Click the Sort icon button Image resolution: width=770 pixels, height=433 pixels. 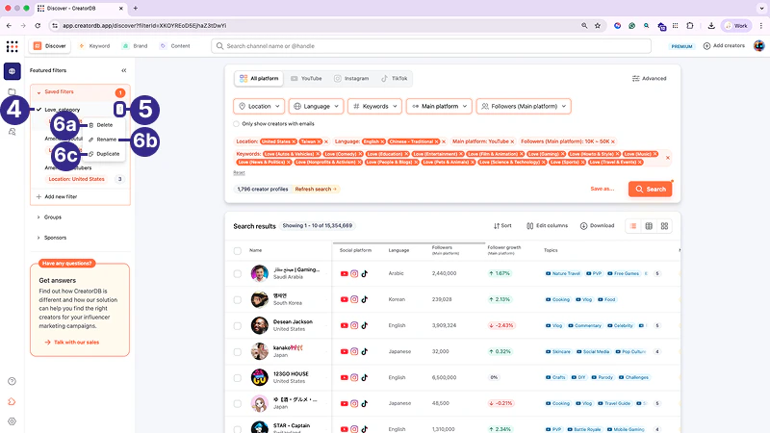click(502, 226)
